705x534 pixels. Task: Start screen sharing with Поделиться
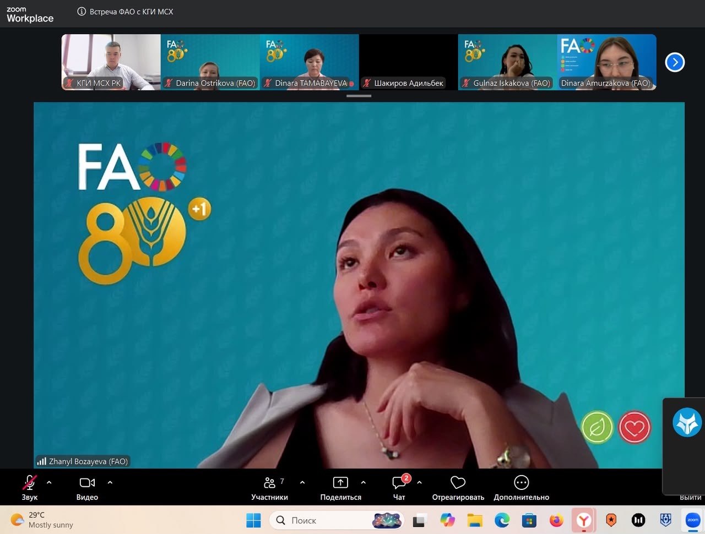point(341,487)
